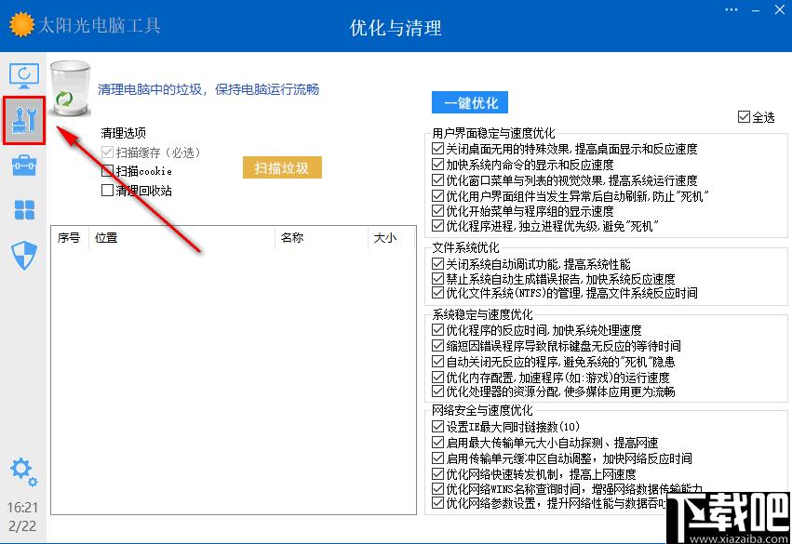Minimize the window

[756, 10]
